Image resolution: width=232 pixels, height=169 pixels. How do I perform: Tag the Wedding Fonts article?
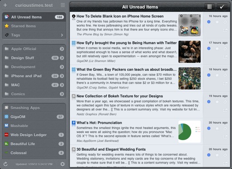click(x=225, y=155)
